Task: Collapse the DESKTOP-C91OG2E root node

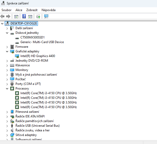Action: pos(2,24)
